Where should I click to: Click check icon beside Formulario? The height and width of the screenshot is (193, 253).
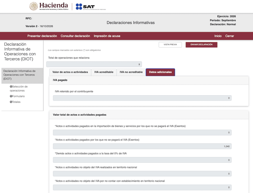(11, 96)
